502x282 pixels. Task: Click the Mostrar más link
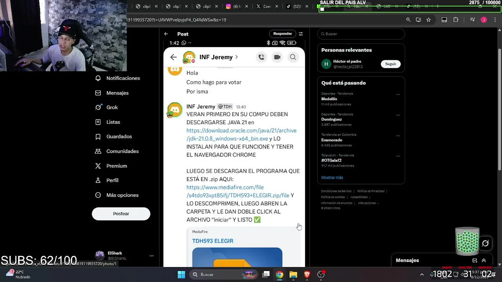(332, 177)
